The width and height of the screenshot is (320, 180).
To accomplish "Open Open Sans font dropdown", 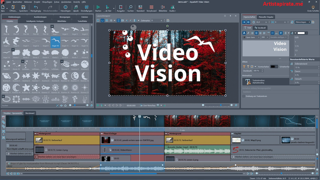I will (251, 37).
